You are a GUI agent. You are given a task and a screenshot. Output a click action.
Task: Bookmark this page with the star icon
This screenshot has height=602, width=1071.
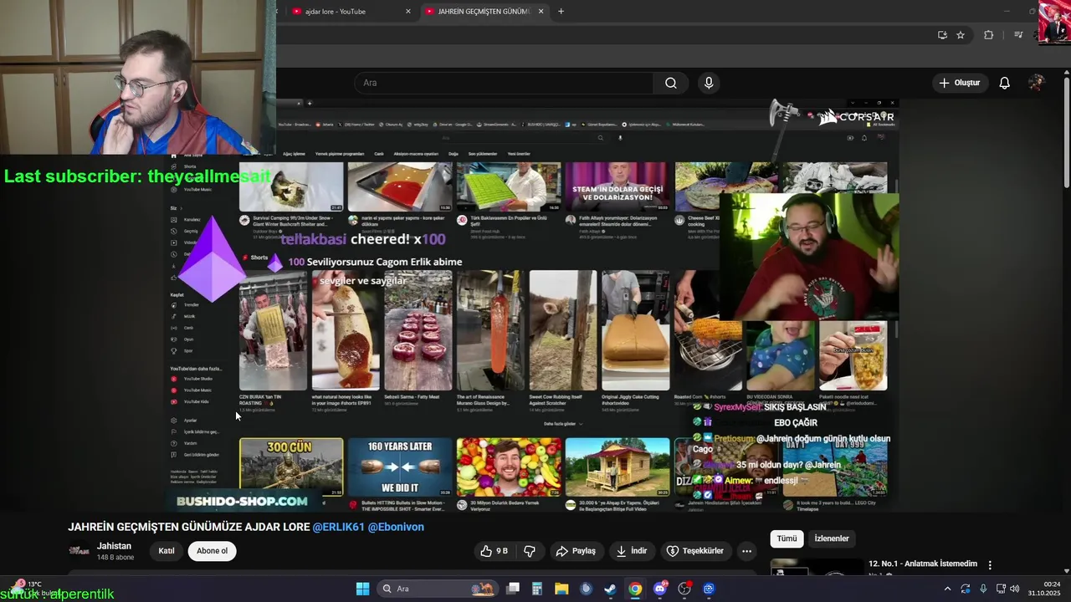961,35
